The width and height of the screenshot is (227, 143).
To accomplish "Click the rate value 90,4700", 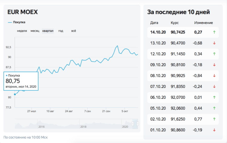I will point(178,43).
